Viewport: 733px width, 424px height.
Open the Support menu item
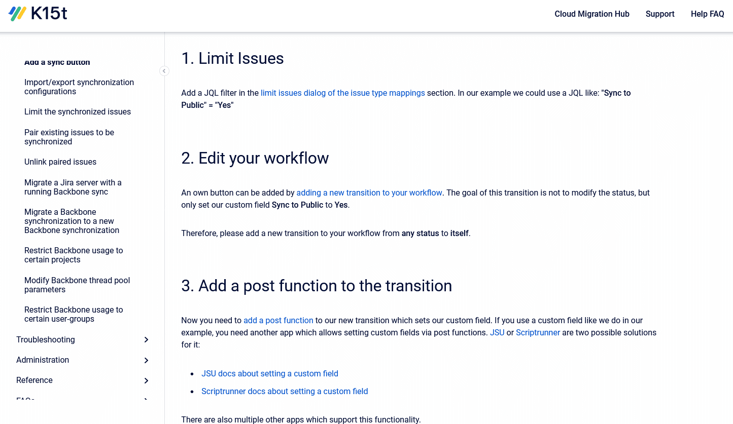click(659, 14)
